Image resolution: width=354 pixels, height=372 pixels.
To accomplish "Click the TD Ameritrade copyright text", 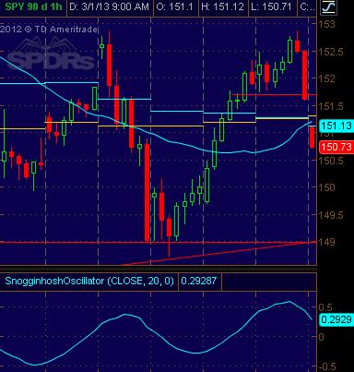I will pos(49,30).
